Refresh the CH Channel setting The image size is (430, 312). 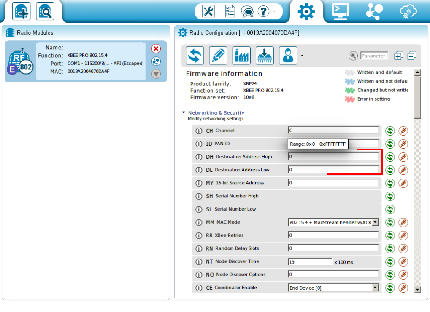click(x=390, y=131)
